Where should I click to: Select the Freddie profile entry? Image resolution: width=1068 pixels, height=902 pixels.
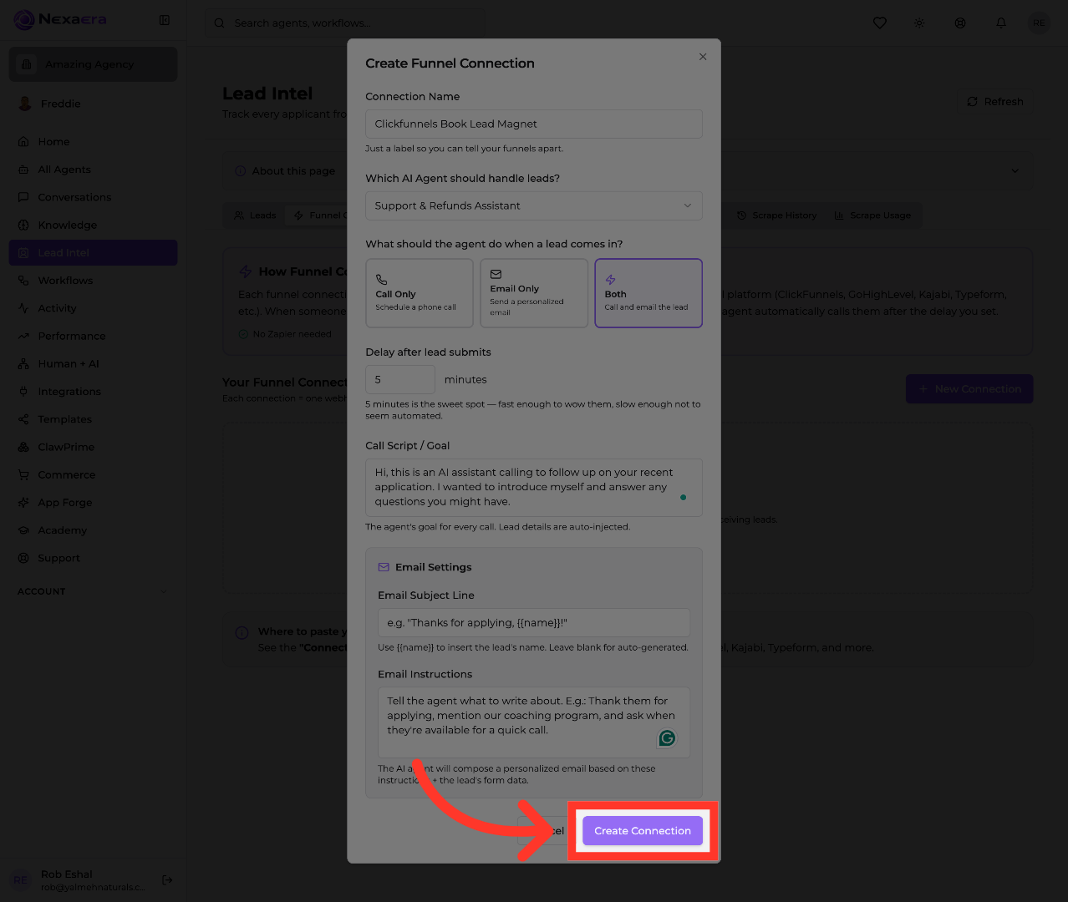93,104
